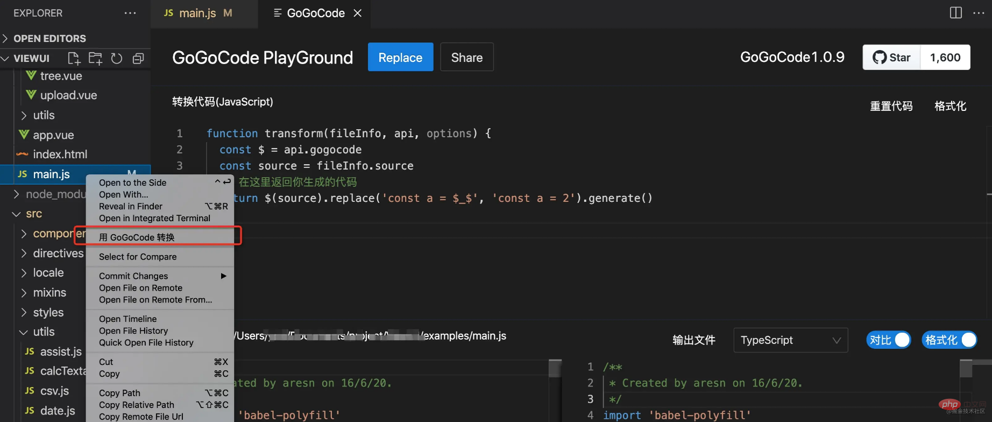Open Explorer's three-dot more actions menu
Screen dimensions: 992x422
click(x=130, y=13)
